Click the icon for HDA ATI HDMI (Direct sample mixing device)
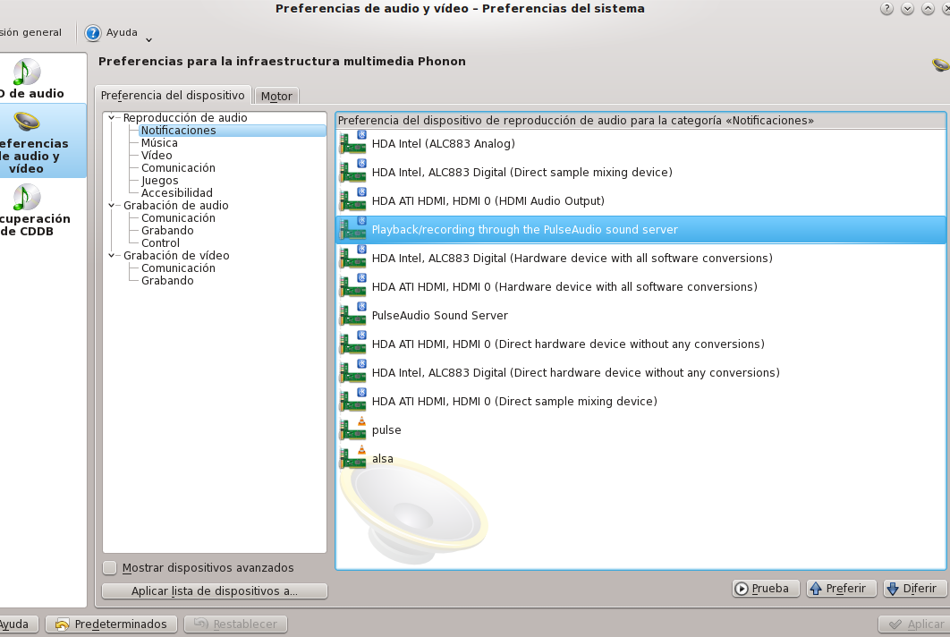 point(352,401)
